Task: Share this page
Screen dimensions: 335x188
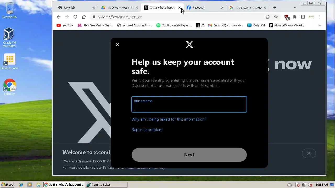Action: click(x=267, y=17)
